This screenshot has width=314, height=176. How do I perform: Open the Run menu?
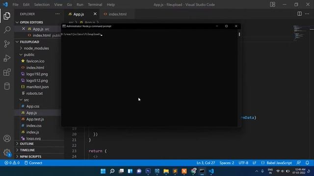[79, 4]
